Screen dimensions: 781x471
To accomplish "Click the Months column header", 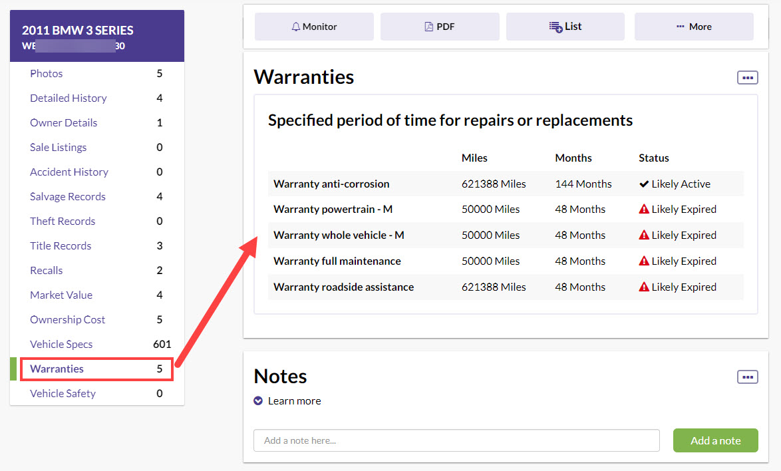I will tap(573, 158).
